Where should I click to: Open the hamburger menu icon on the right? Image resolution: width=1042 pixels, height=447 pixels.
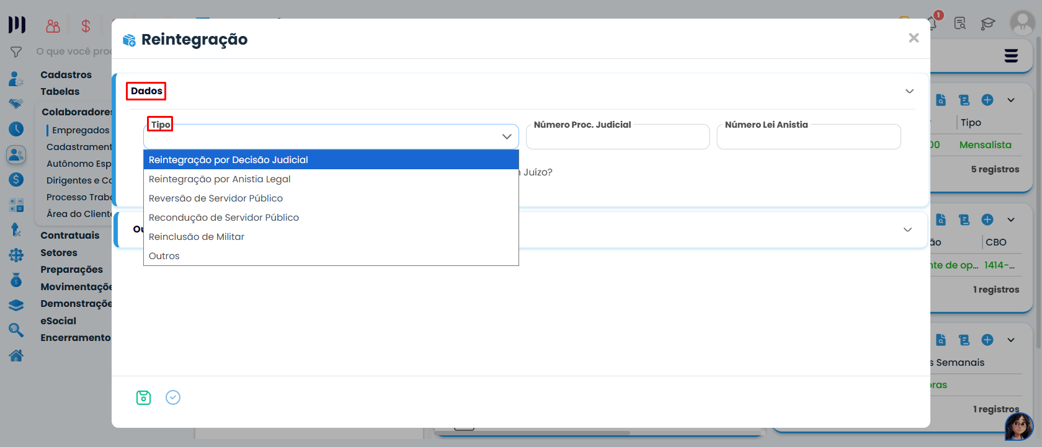1012,56
